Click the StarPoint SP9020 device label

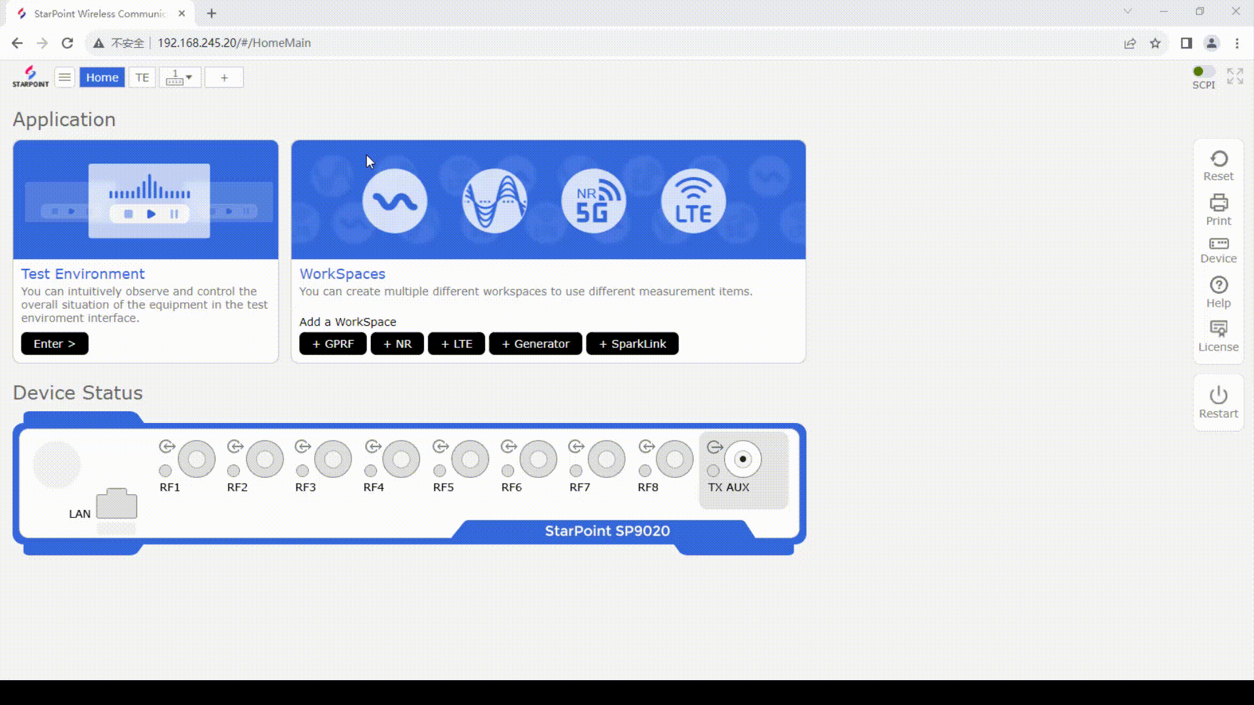coord(607,531)
